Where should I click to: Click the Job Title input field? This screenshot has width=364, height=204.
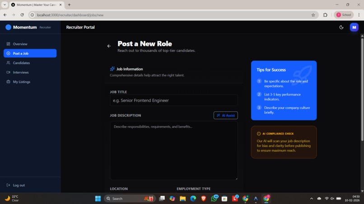[x=173, y=100]
